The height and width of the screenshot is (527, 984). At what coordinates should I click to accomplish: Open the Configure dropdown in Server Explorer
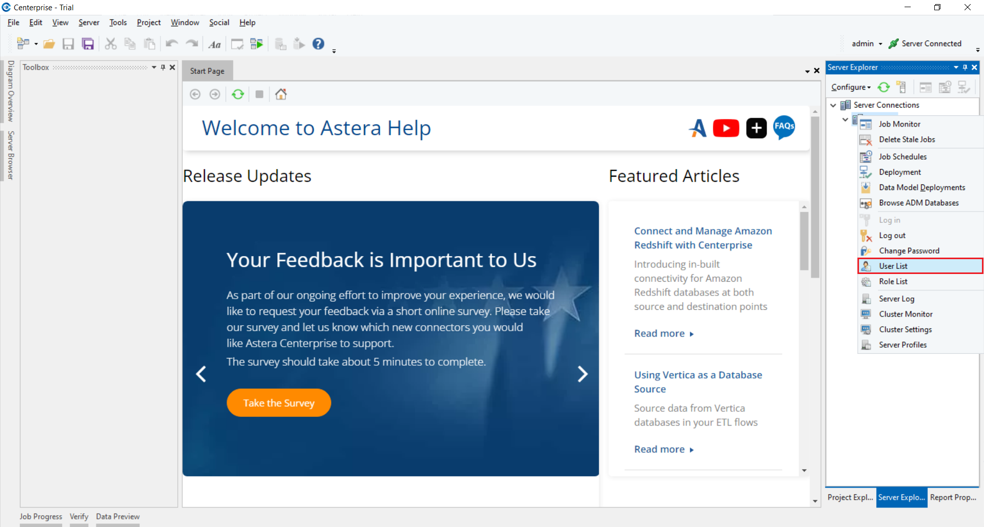851,88
